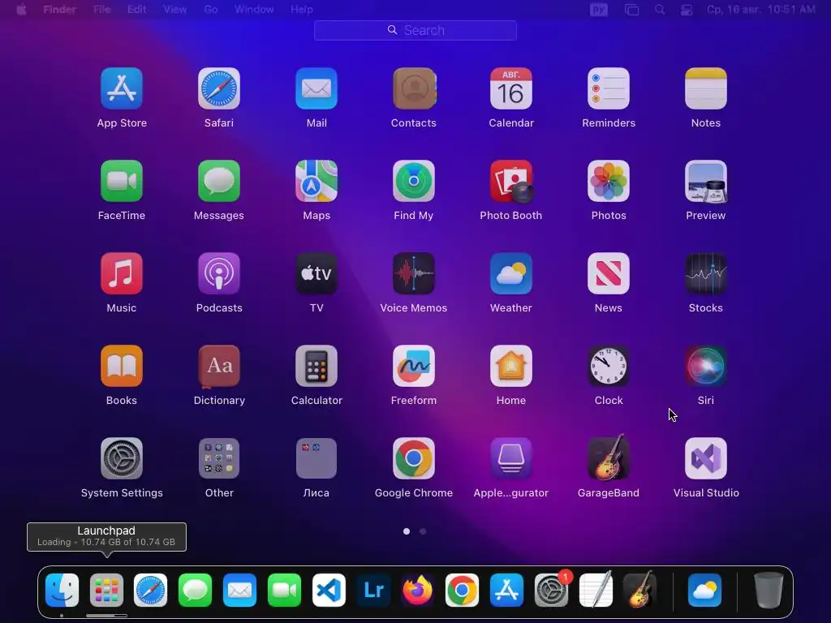
Task: Open Messages from the Launchpad grid
Action: pyautogui.click(x=219, y=181)
